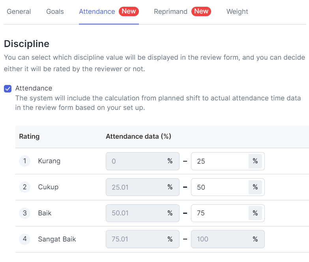
Task: Edit Kurang upper limit field showing 25
Action: point(228,161)
